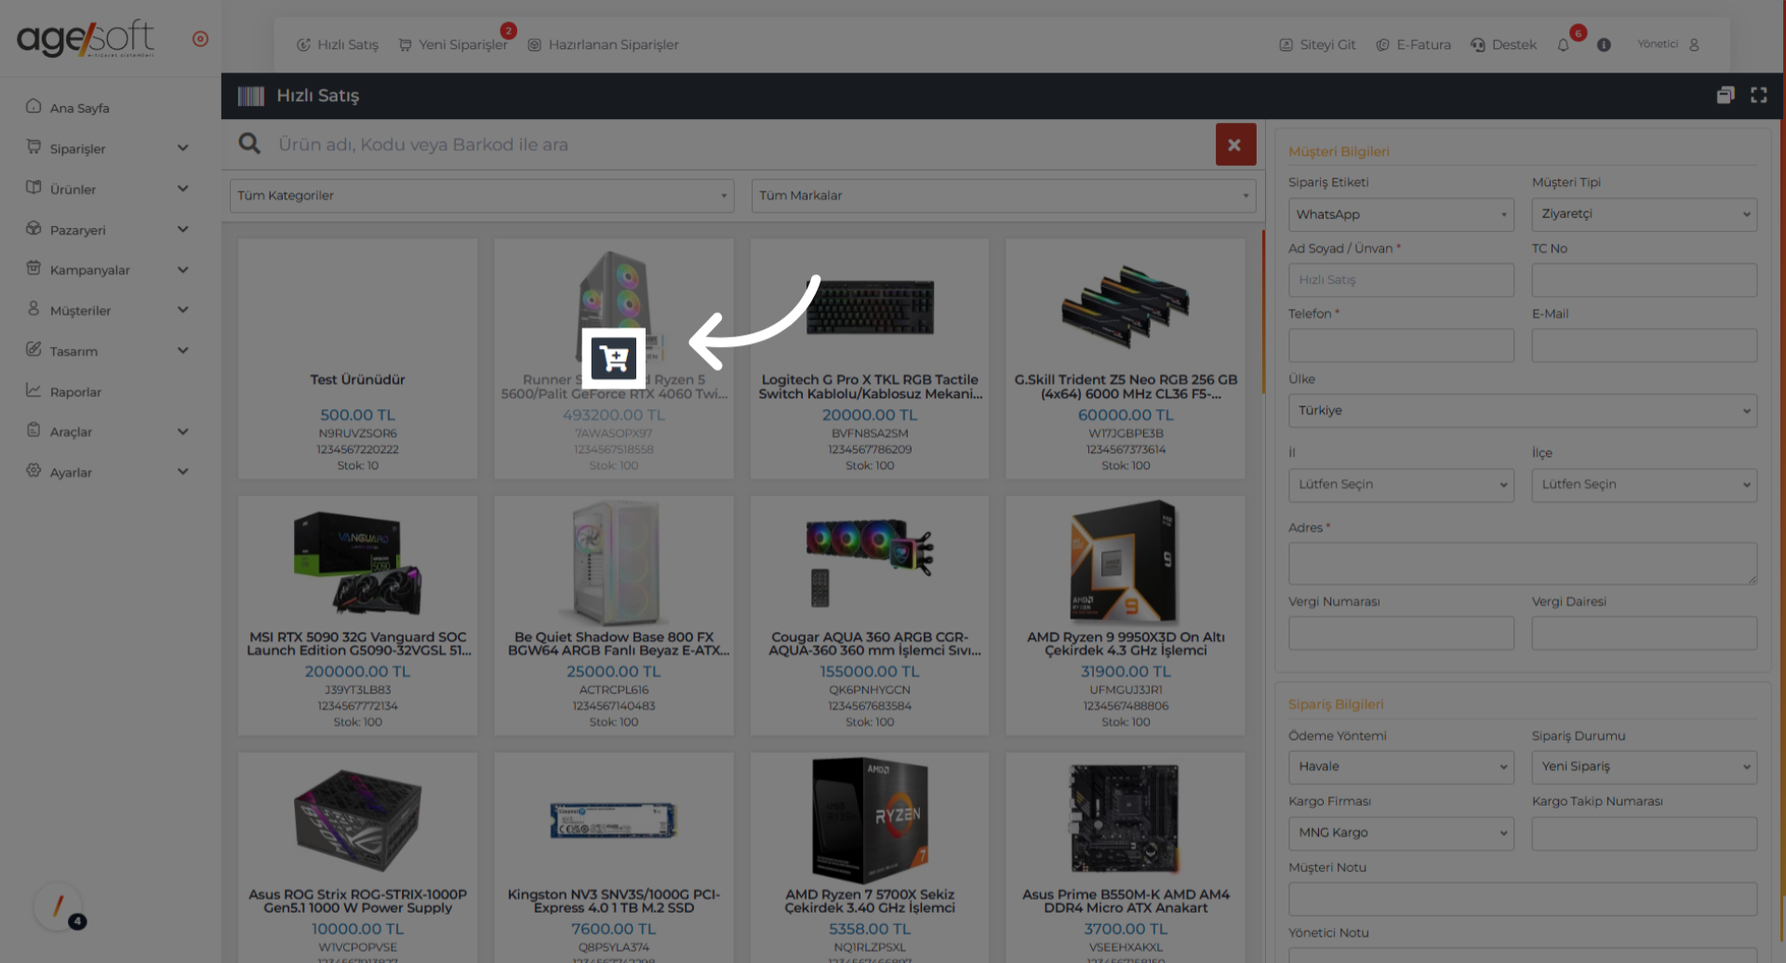Click the Siparişler cart icon in sidebar
Viewport: 1786px width, 963px height.
pos(33,147)
